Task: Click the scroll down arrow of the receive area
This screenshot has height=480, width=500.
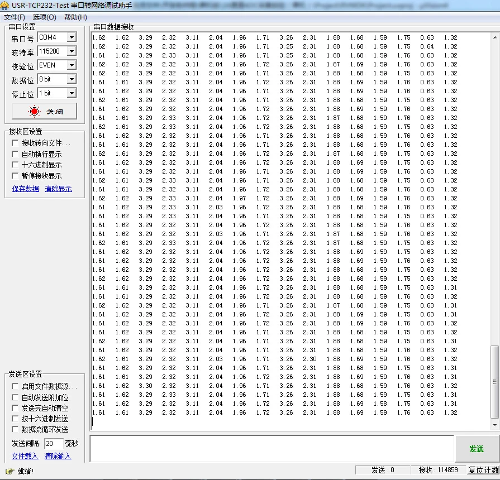Action: click(x=495, y=425)
